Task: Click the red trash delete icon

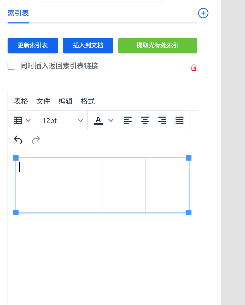Action: tap(194, 68)
